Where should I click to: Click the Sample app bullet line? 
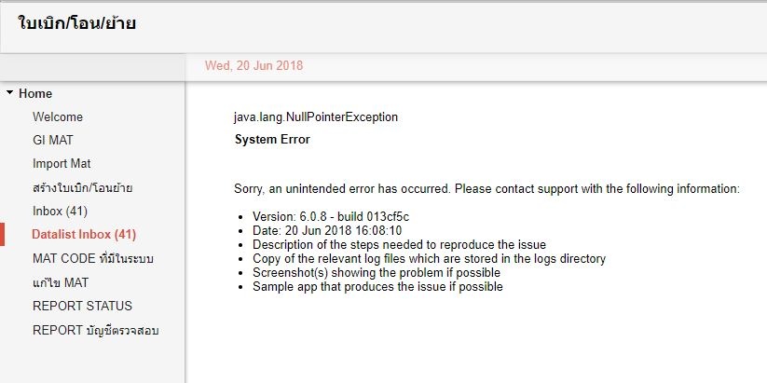click(377, 287)
